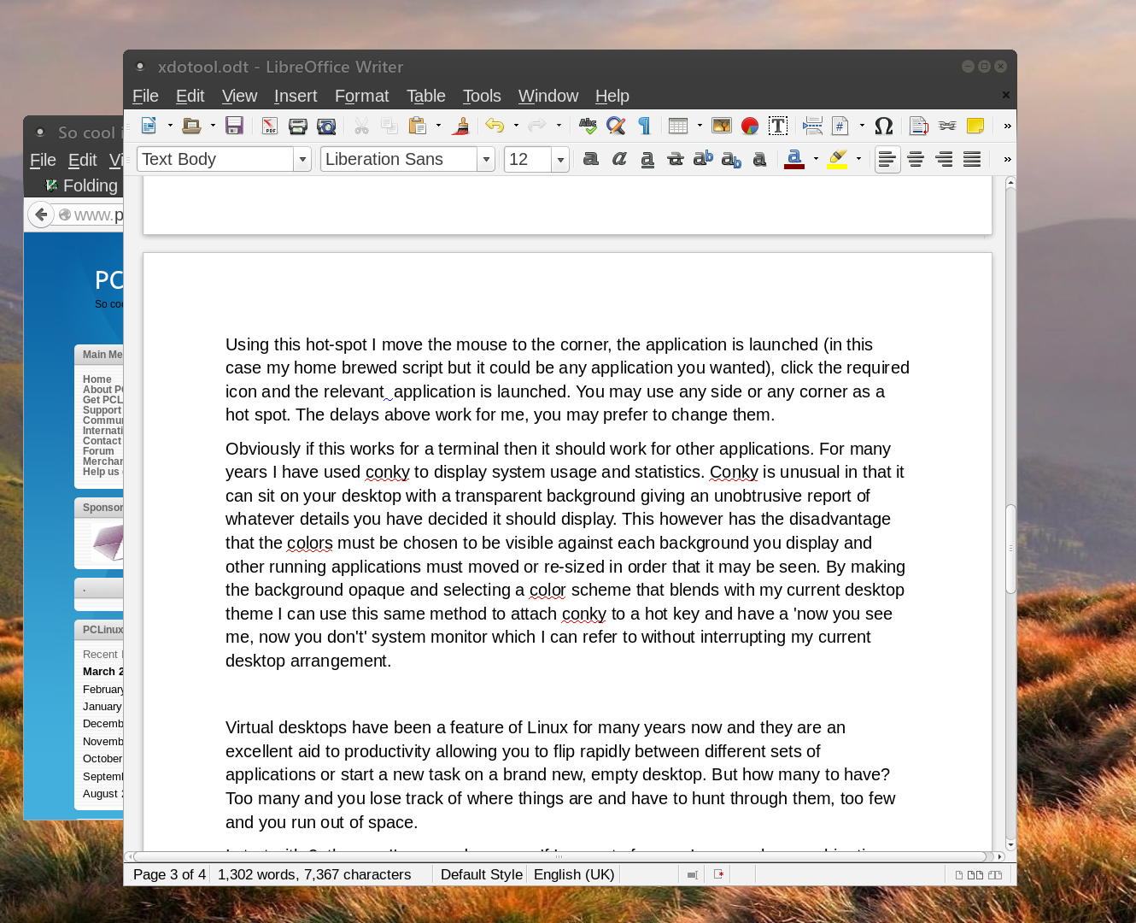This screenshot has height=923, width=1136.
Task: Toggle Subscript formatting
Action: pyautogui.click(x=731, y=159)
